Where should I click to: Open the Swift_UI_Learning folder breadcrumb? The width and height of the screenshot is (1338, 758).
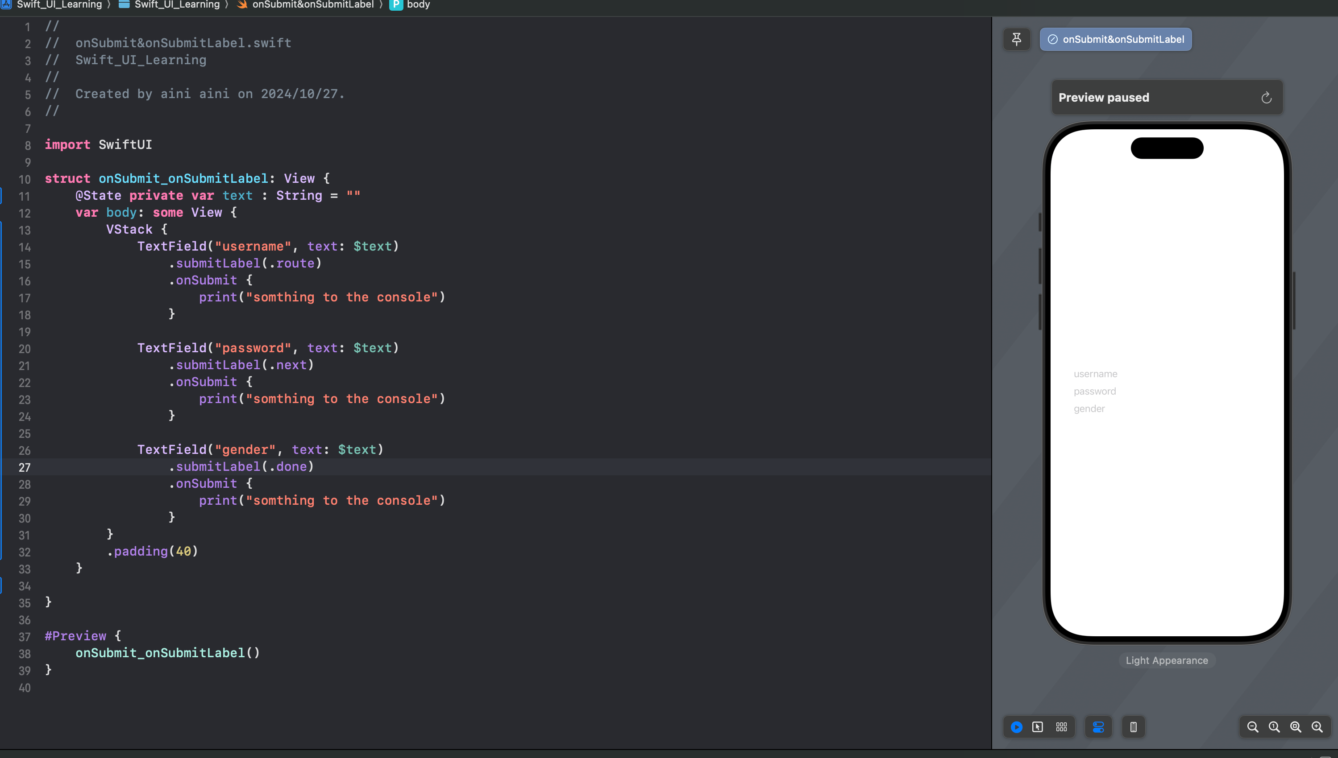169,5
